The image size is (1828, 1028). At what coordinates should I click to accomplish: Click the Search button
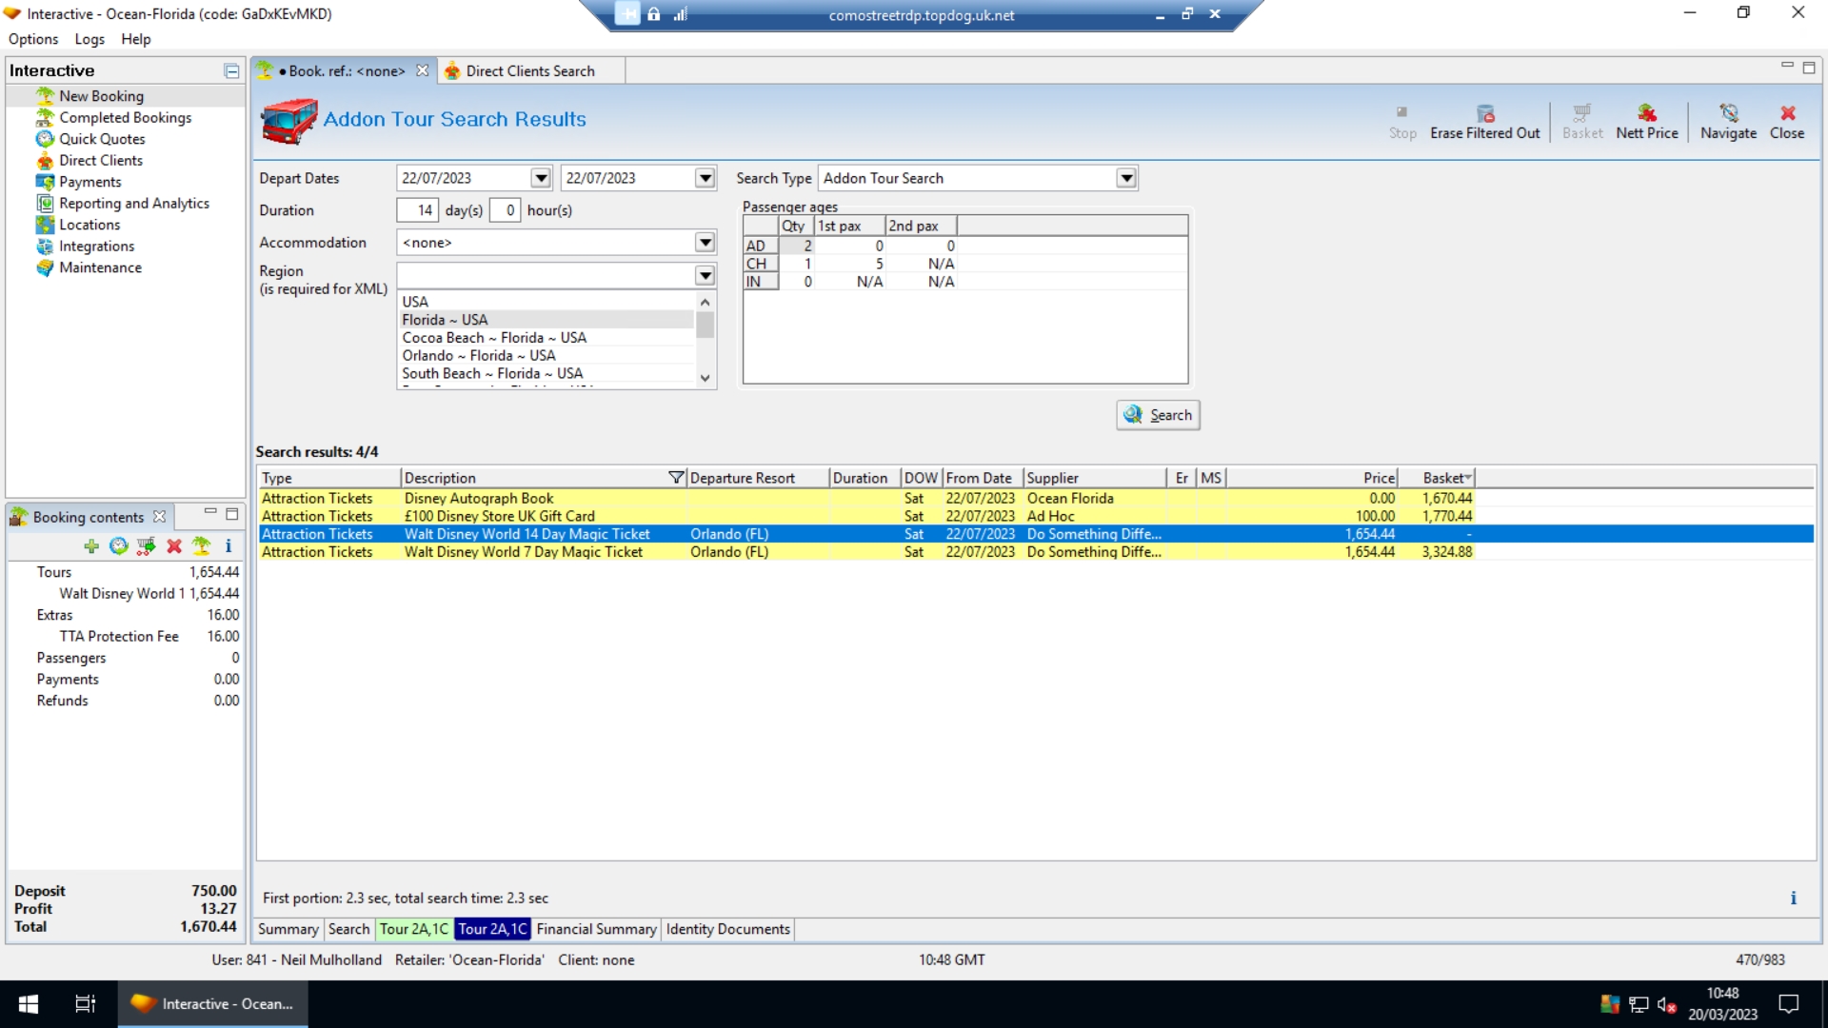pyautogui.click(x=1158, y=415)
